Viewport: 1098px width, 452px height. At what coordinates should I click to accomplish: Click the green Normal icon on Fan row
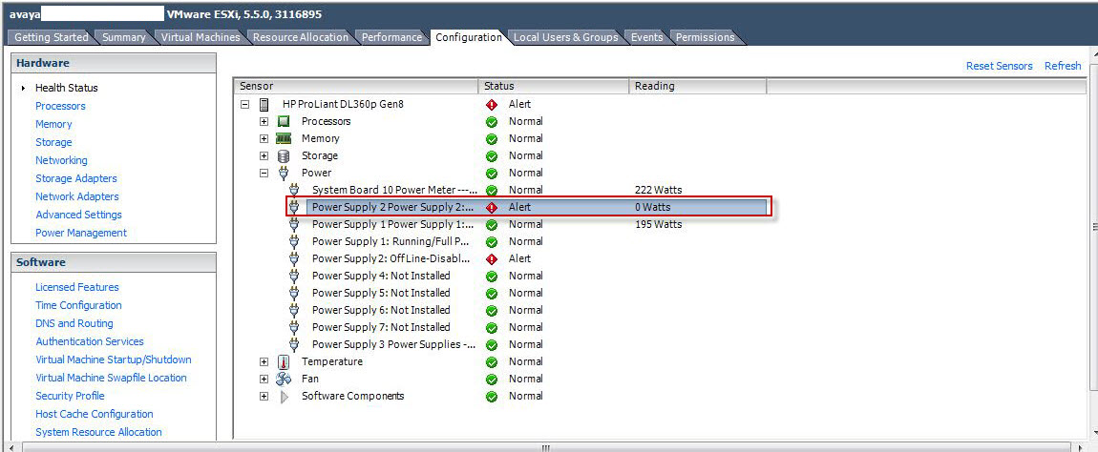[x=492, y=380]
